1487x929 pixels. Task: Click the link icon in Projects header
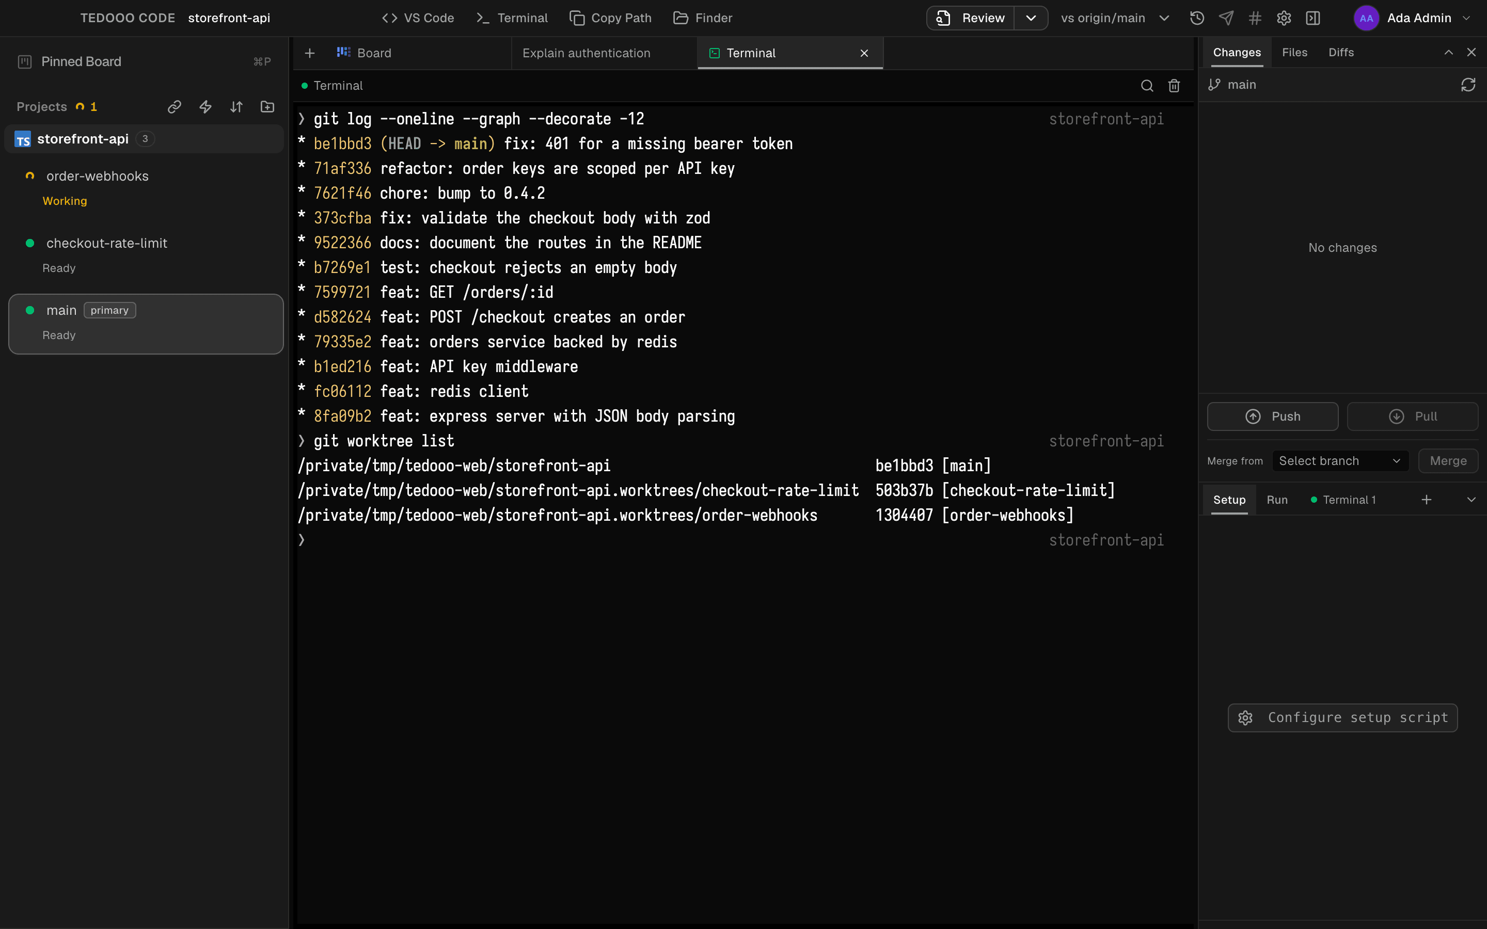tap(175, 107)
